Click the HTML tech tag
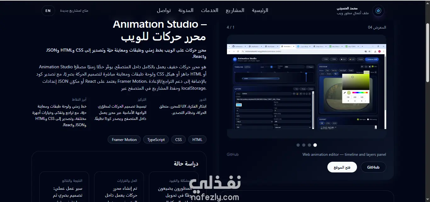 click(x=197, y=140)
